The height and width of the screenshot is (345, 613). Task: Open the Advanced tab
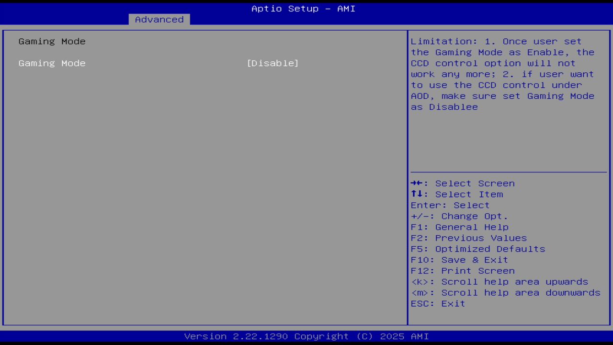pyautogui.click(x=159, y=19)
